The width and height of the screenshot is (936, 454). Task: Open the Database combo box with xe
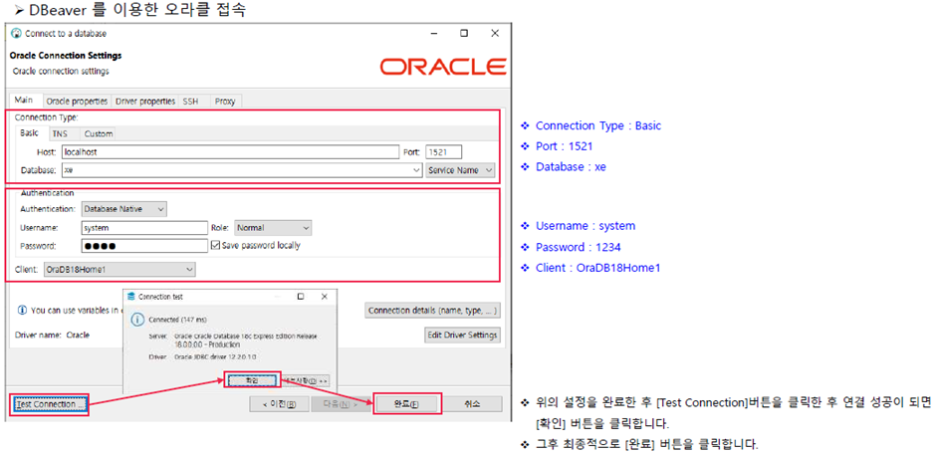point(242,170)
